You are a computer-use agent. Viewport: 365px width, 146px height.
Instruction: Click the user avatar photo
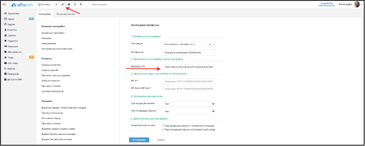pyautogui.click(x=357, y=4)
